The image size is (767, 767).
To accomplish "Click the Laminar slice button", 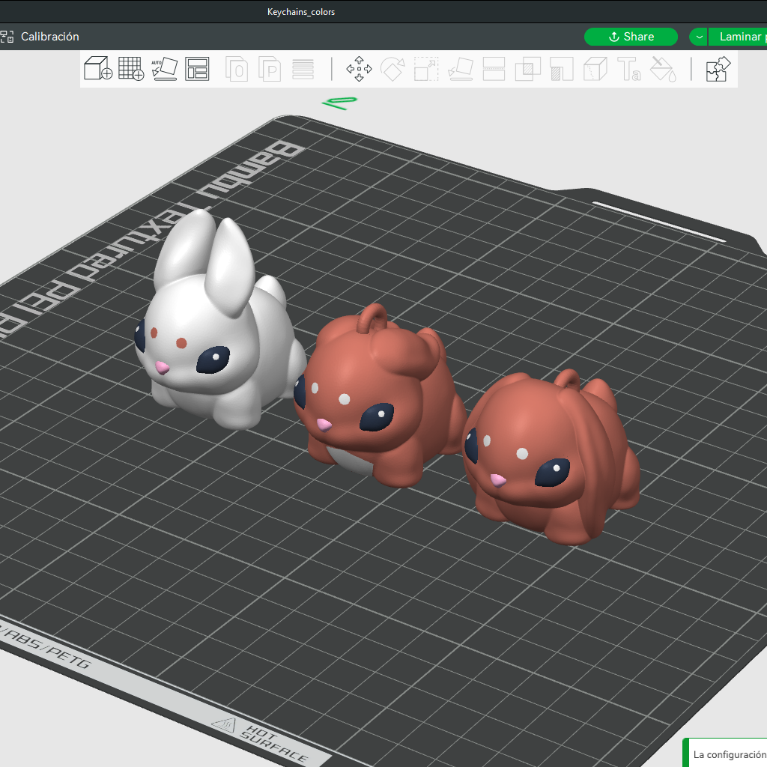I will click(740, 37).
